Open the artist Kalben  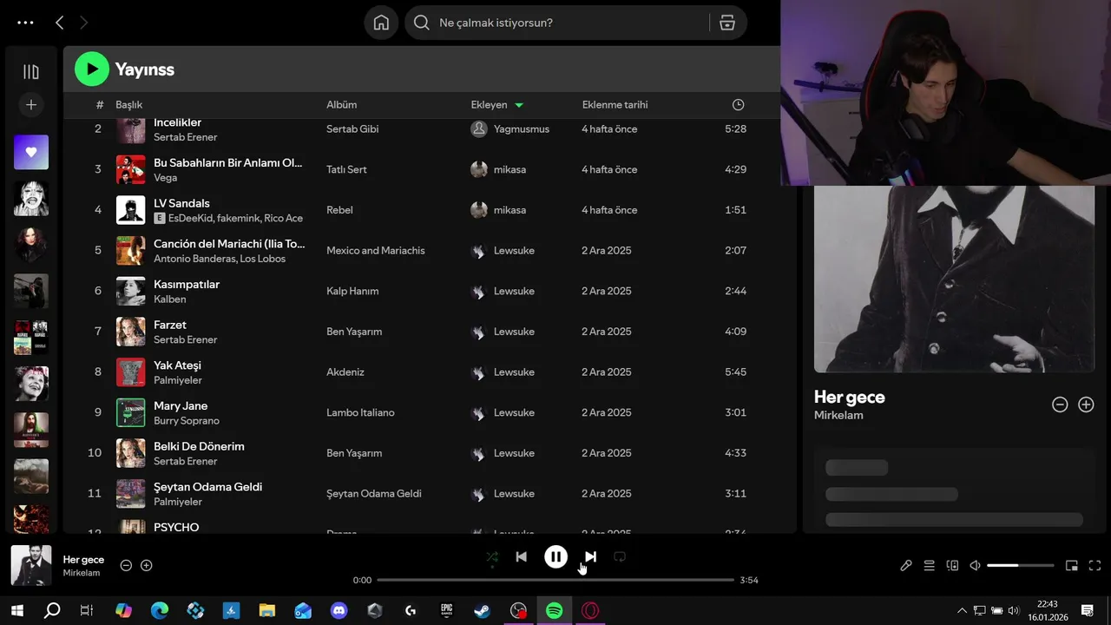tap(170, 299)
